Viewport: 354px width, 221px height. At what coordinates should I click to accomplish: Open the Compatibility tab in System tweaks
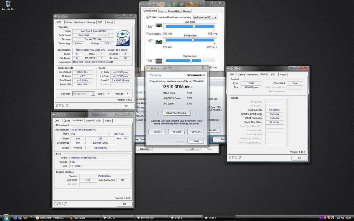(174, 11)
